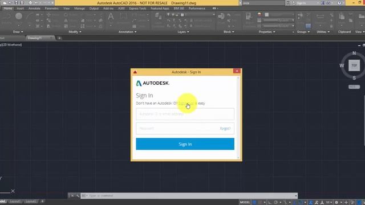Toggle the MODEL space button
This screenshot has width=365, height=205.
coord(245,202)
